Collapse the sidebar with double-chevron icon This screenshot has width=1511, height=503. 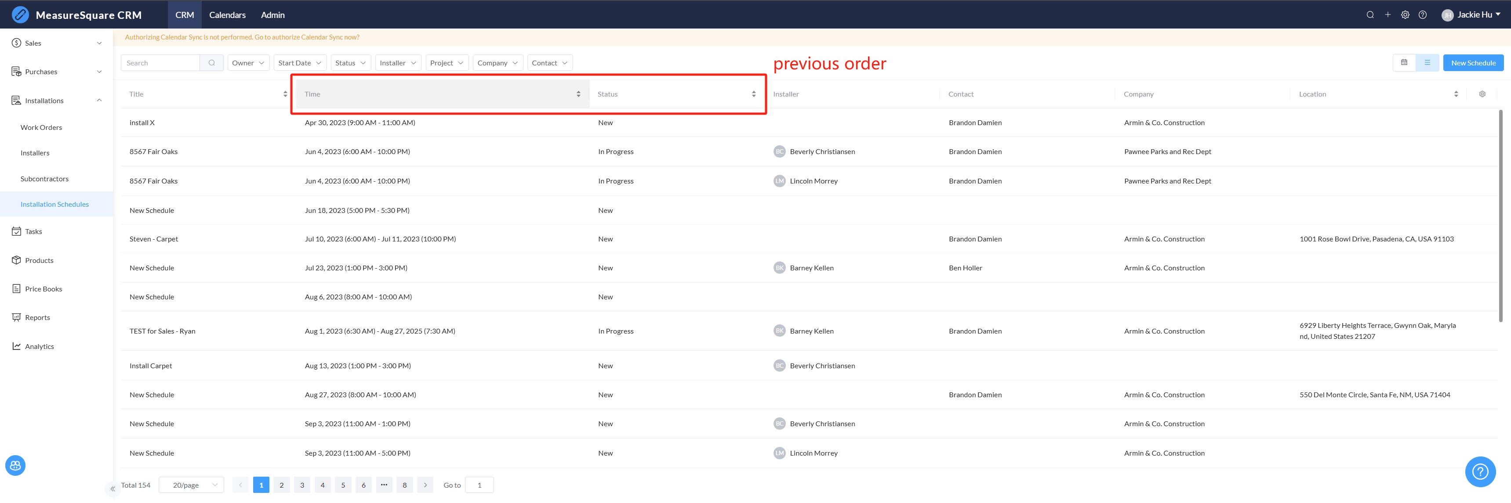[113, 489]
